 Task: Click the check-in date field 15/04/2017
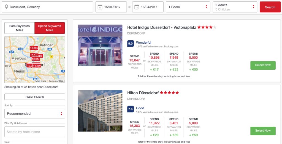click(x=111, y=7)
